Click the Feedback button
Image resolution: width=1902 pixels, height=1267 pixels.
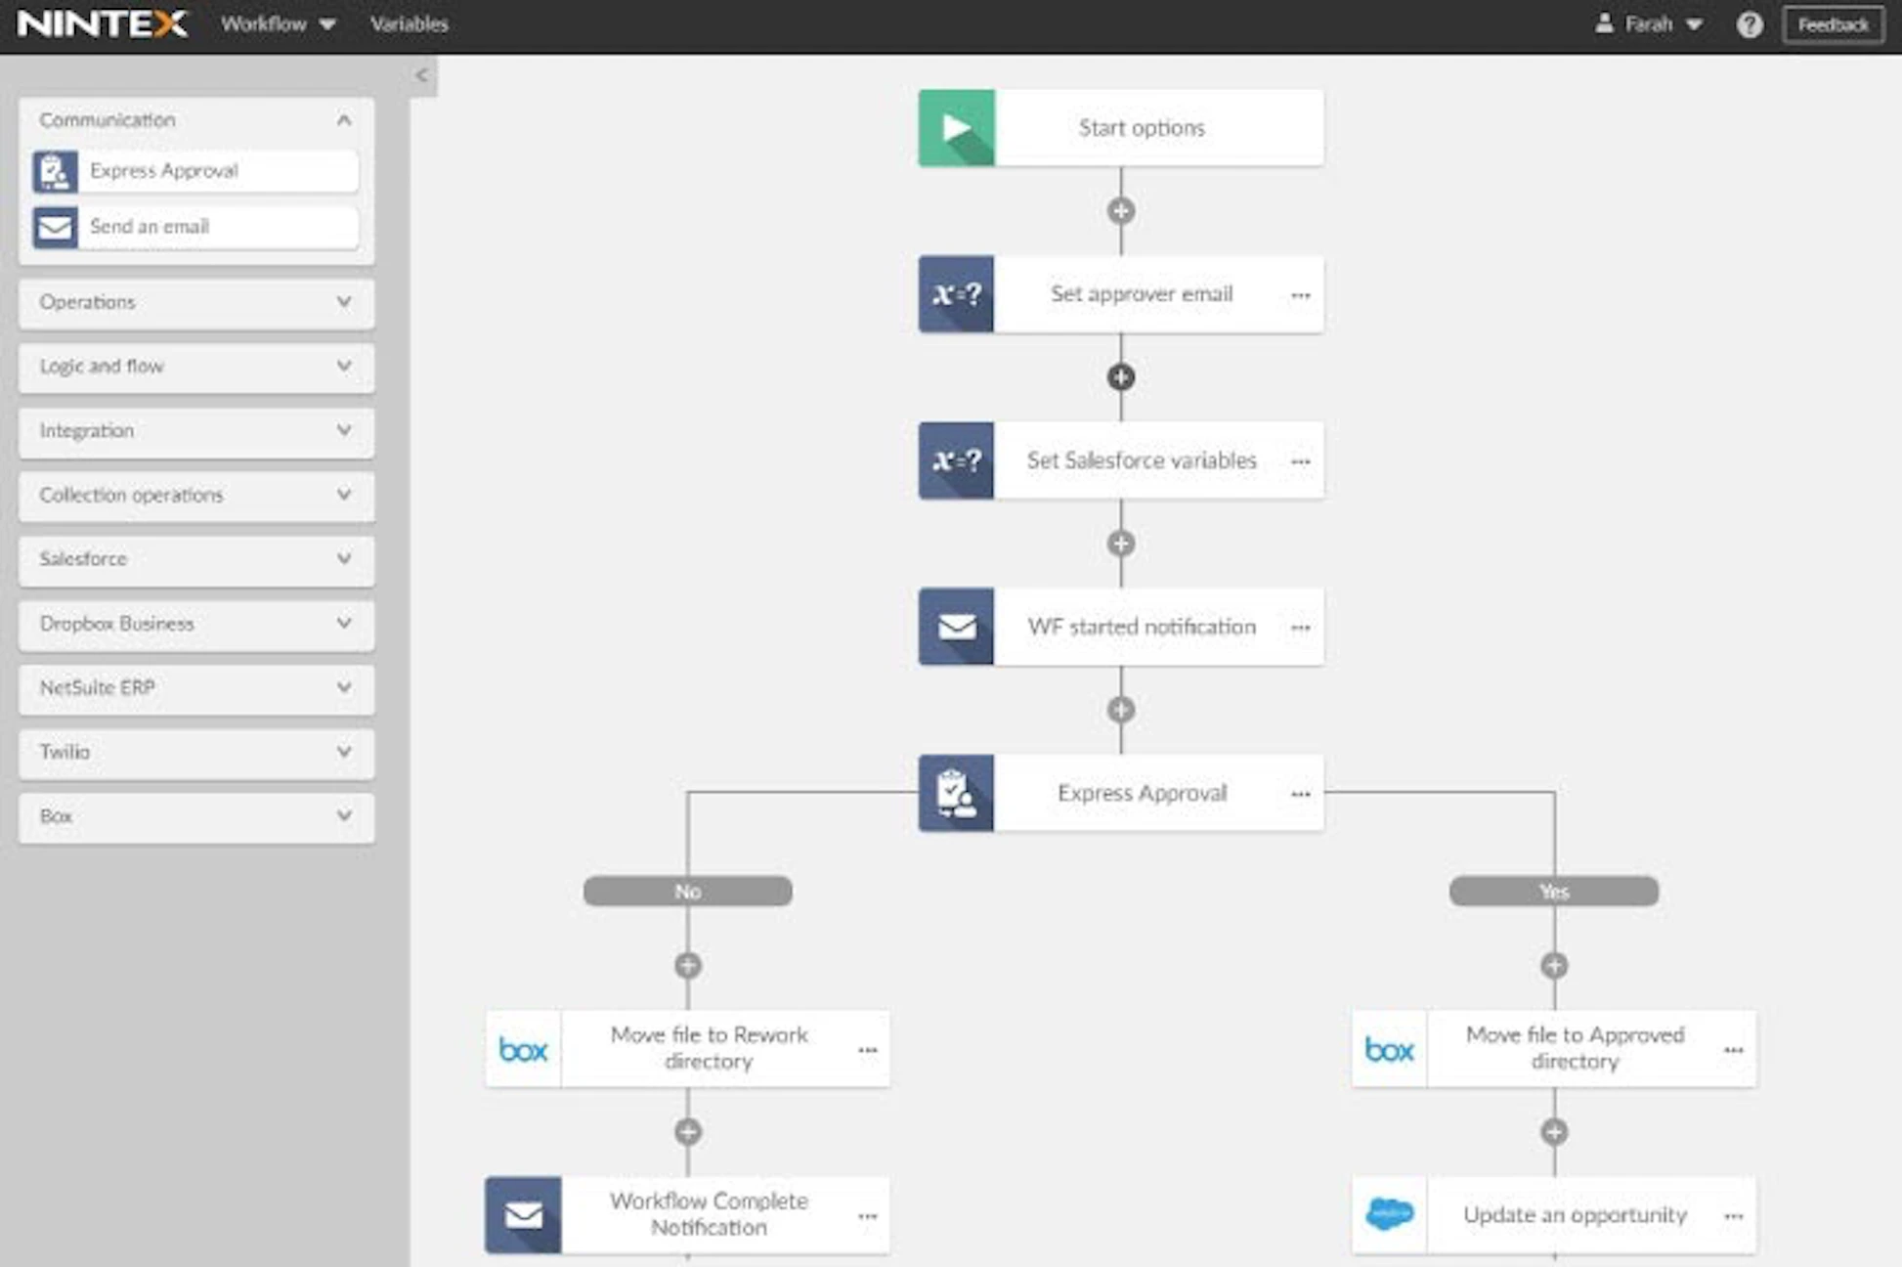pyautogui.click(x=1833, y=24)
